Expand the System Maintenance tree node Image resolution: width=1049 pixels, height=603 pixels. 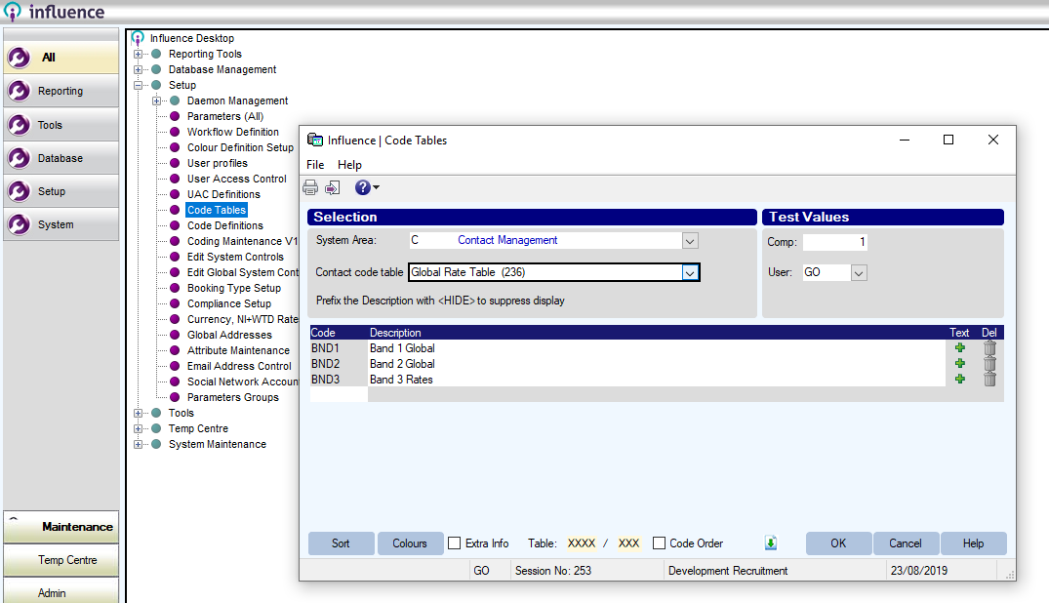[138, 444]
